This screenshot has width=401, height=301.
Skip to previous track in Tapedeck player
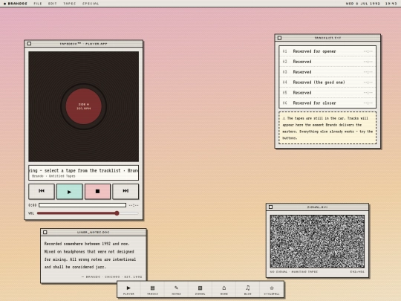click(x=42, y=191)
